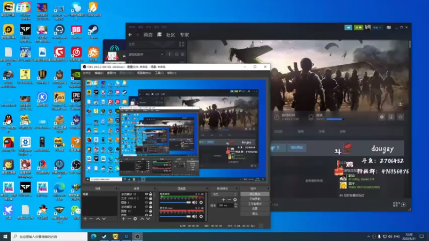429x241 pixels.
Task: Go back with Steam's back arrow
Action: tap(130, 35)
